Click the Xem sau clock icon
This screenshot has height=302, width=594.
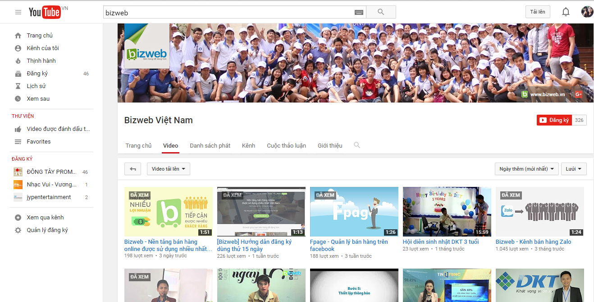[18, 99]
